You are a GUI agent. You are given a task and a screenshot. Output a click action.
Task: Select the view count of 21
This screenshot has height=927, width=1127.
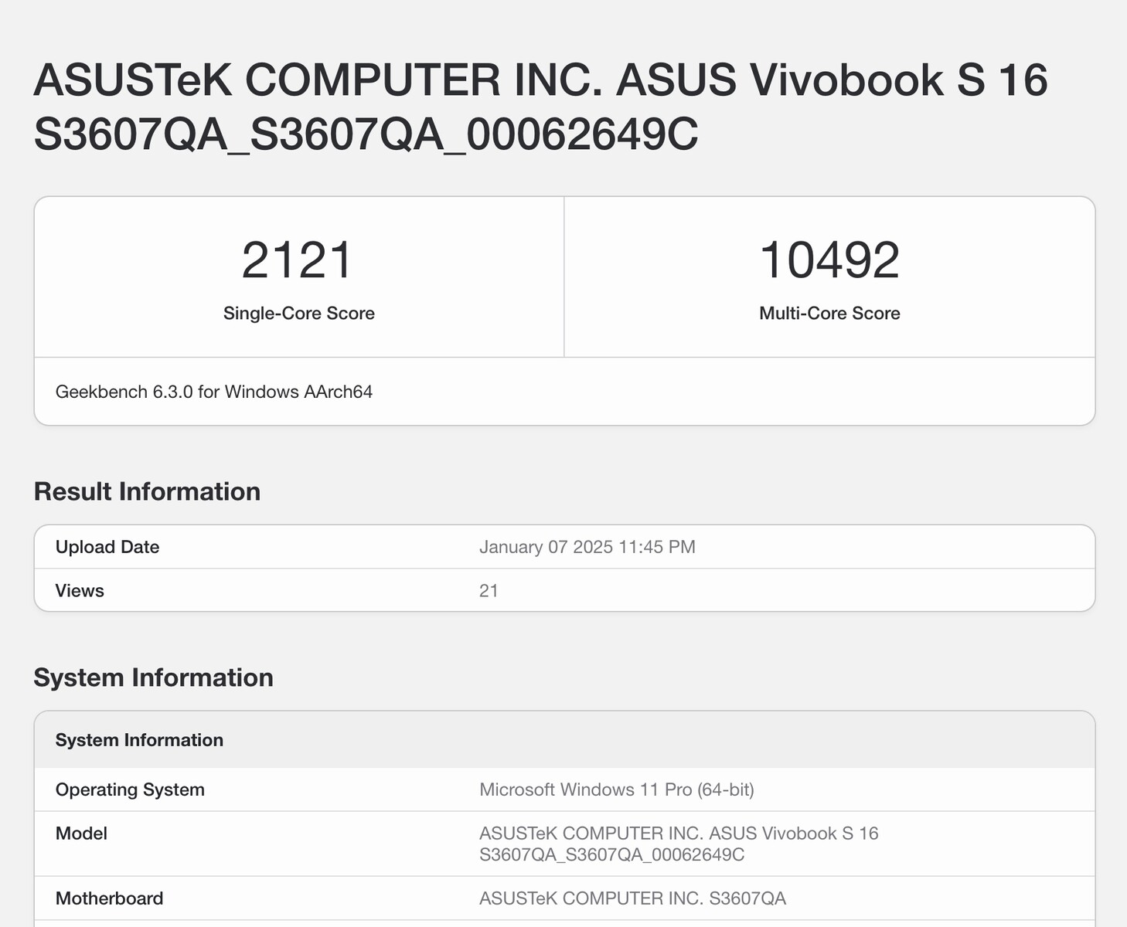click(486, 590)
